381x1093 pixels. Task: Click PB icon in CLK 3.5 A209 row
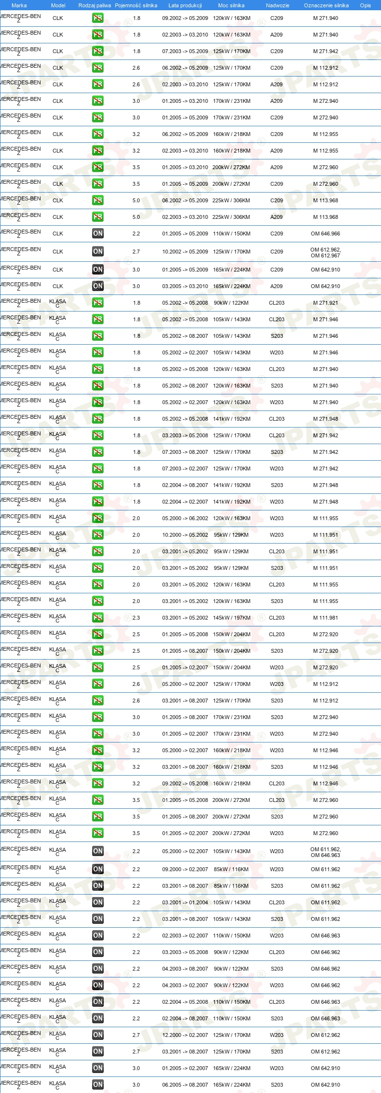pyautogui.click(x=98, y=167)
